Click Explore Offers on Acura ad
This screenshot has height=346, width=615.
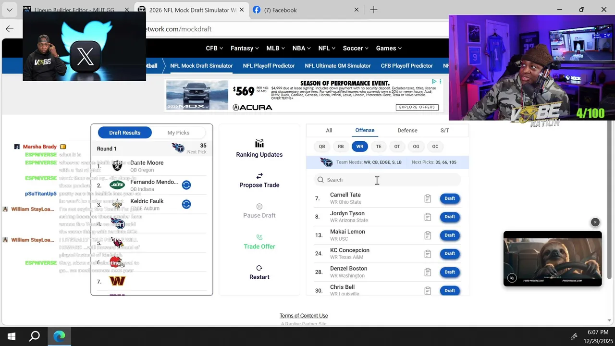[x=417, y=107]
